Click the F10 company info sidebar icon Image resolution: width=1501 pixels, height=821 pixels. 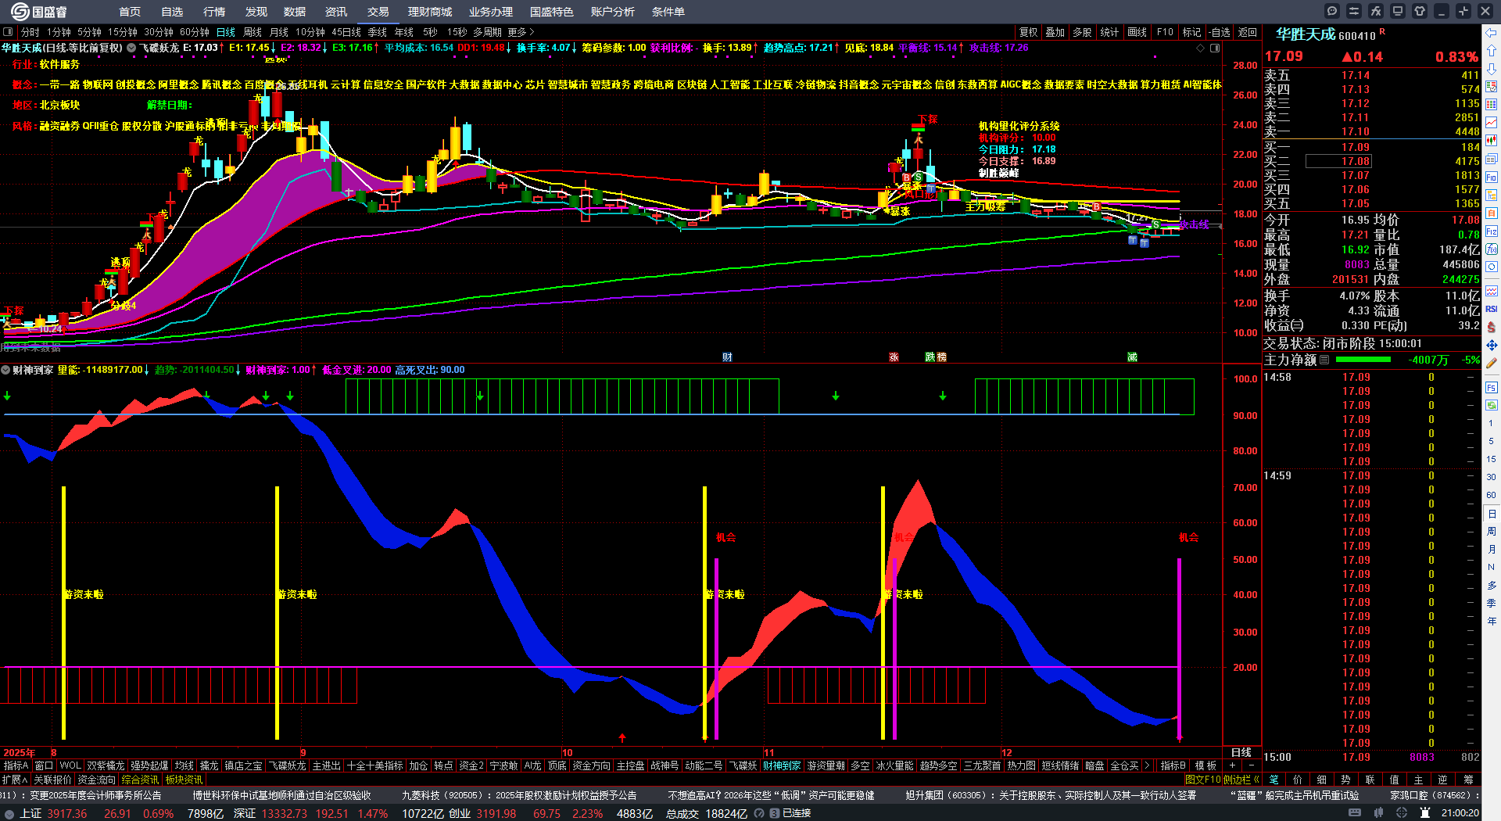pyautogui.click(x=1492, y=177)
